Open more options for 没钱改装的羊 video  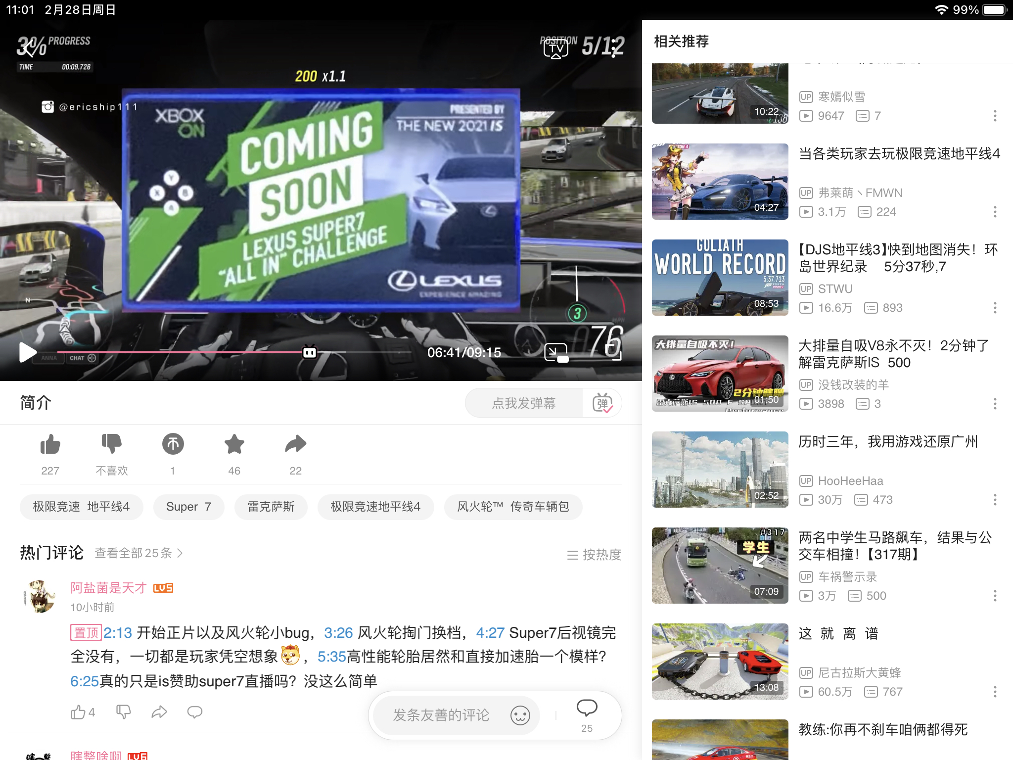[x=995, y=404]
